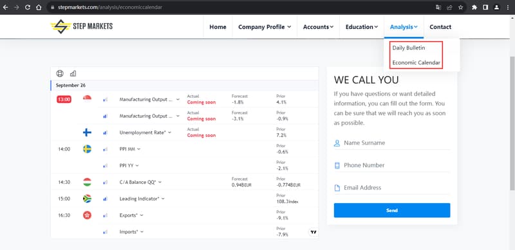Image resolution: width=515 pixels, height=250 pixels.
Task: Click importance bars beside Leading Indicator
Action: click(x=105, y=199)
